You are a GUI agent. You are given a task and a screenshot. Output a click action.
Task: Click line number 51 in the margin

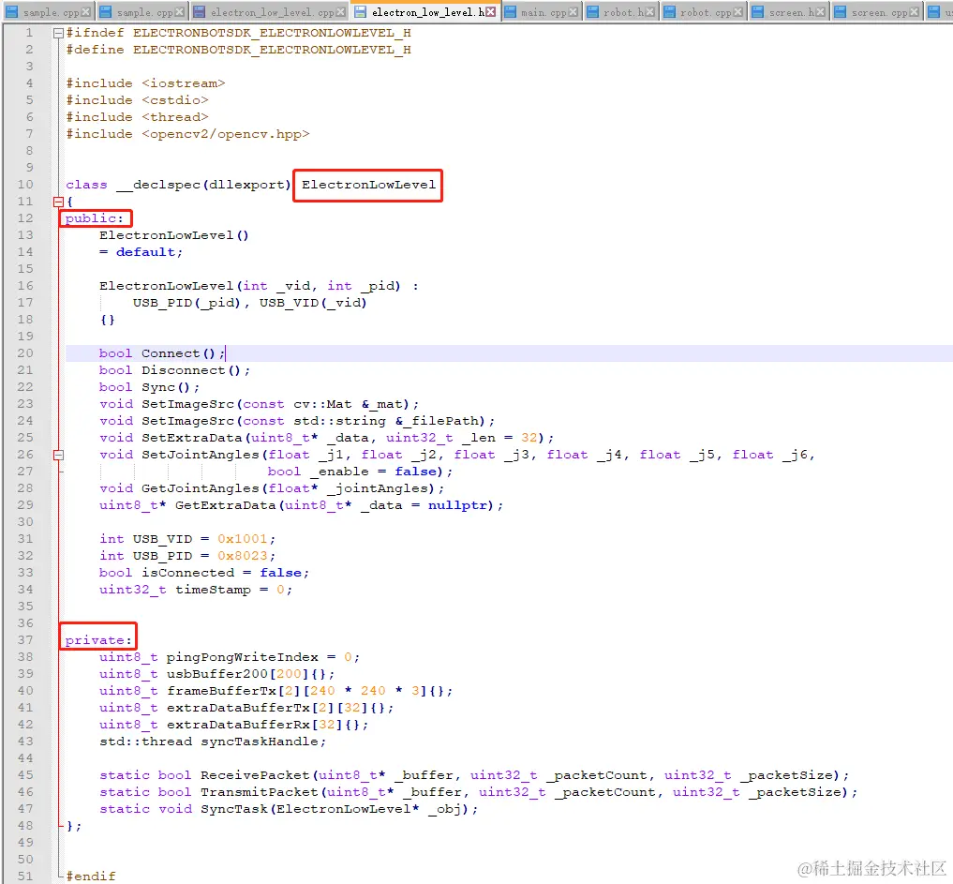tap(25, 877)
